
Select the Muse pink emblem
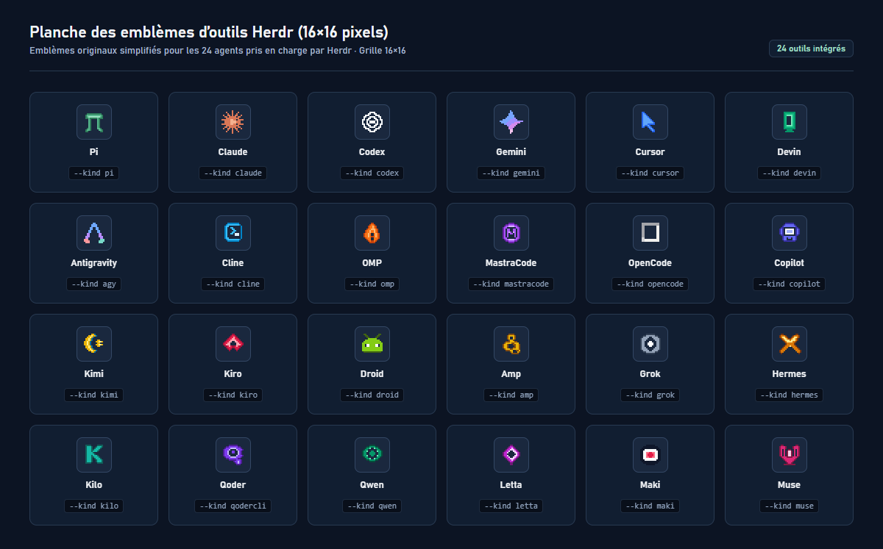(x=789, y=455)
